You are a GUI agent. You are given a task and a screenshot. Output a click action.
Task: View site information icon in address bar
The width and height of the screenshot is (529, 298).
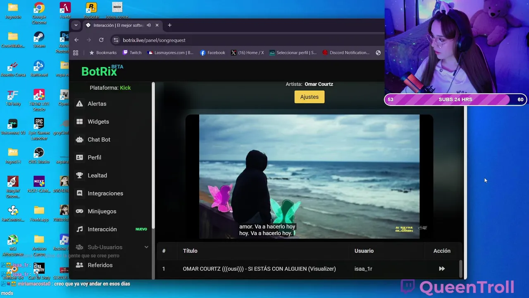tap(116, 40)
